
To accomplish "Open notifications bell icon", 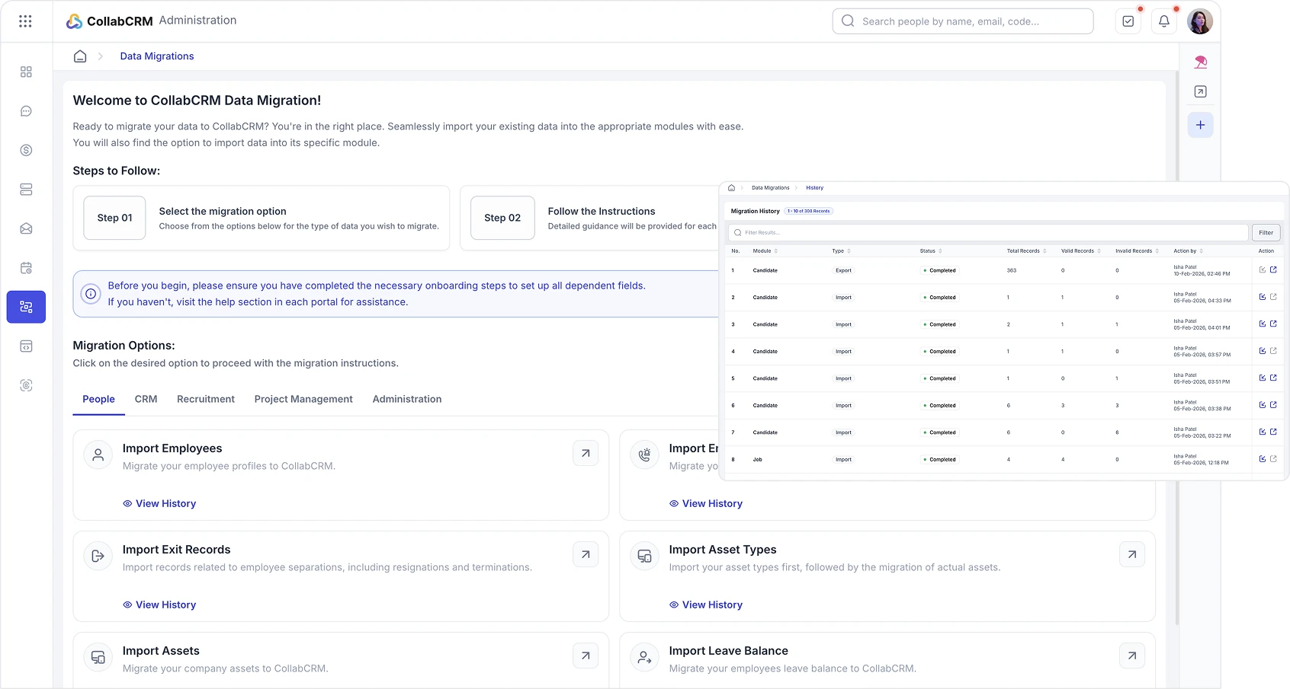I will coord(1164,21).
